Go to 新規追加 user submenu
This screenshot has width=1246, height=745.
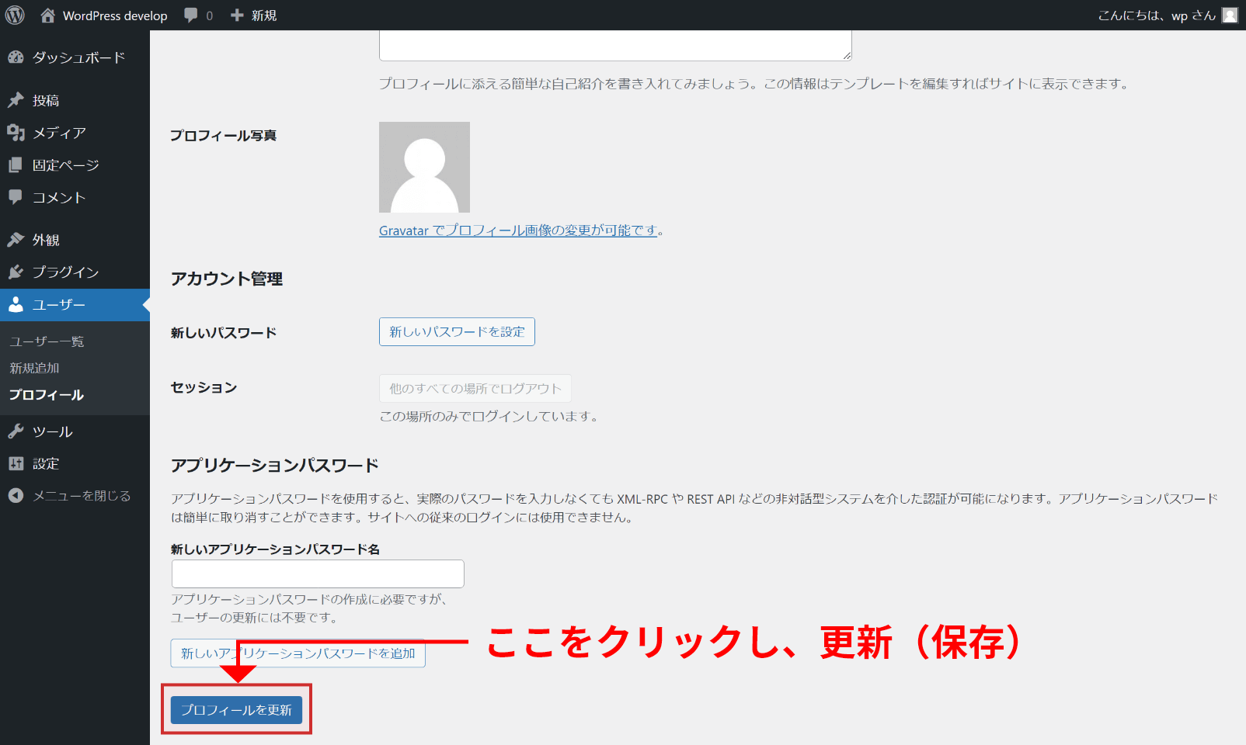coord(34,368)
